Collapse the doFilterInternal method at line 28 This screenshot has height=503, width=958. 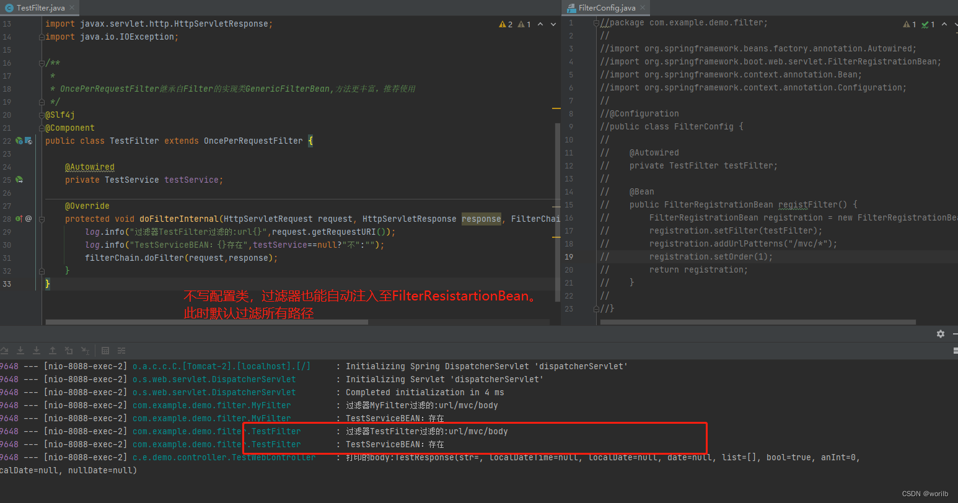point(42,219)
